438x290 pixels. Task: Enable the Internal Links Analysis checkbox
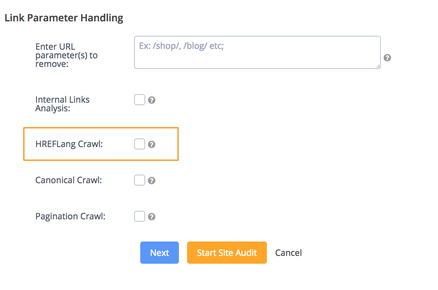pyautogui.click(x=139, y=100)
